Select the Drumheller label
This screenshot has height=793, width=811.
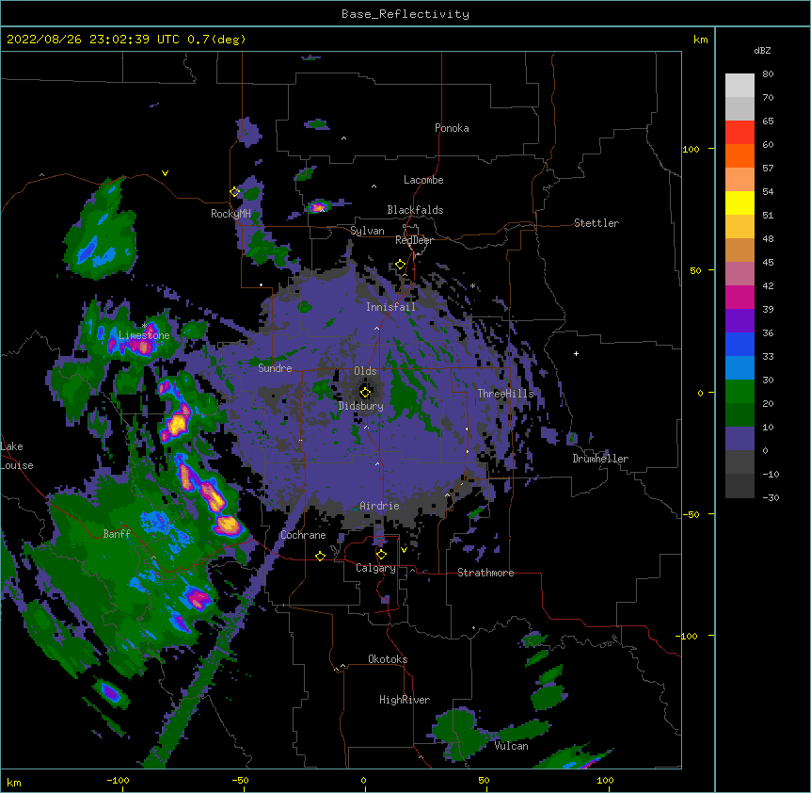pyautogui.click(x=600, y=459)
